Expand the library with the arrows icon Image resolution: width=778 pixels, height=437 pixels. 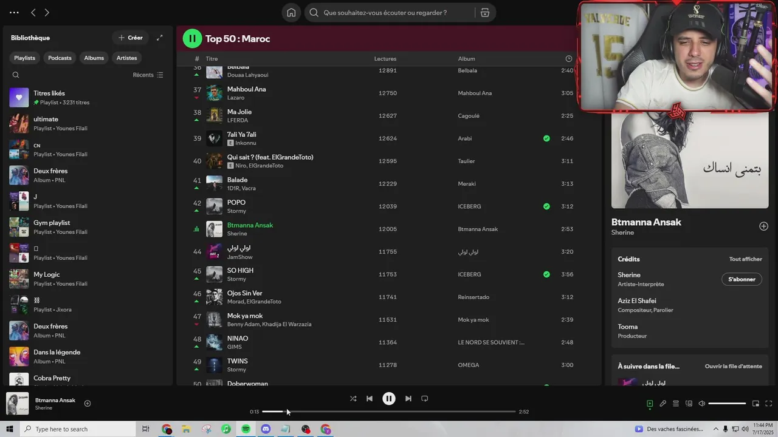click(160, 38)
